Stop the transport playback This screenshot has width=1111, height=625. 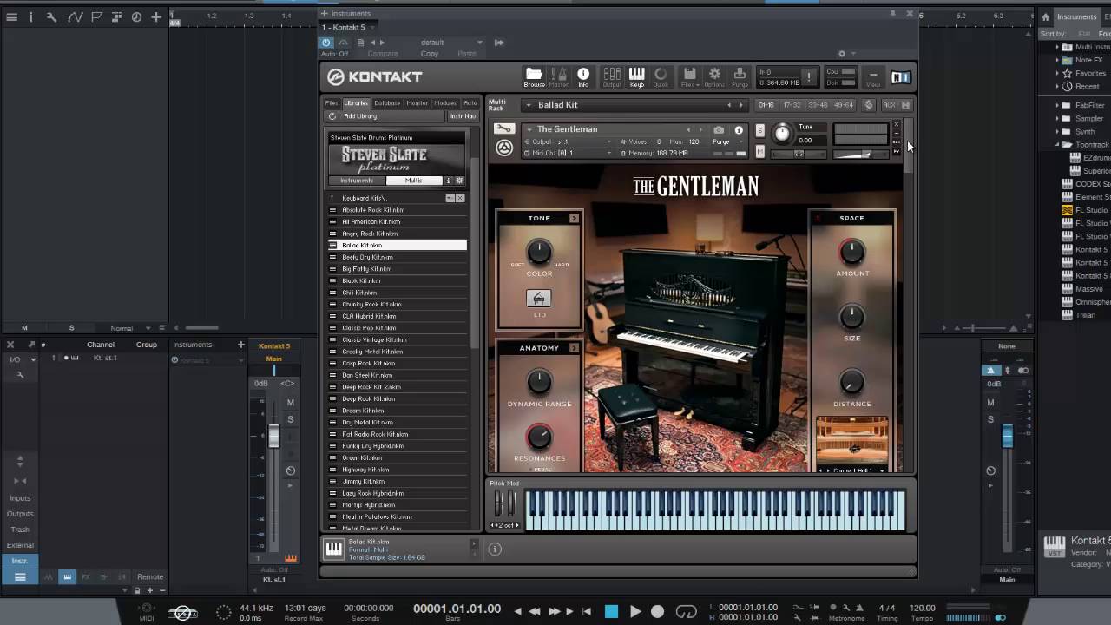point(612,612)
